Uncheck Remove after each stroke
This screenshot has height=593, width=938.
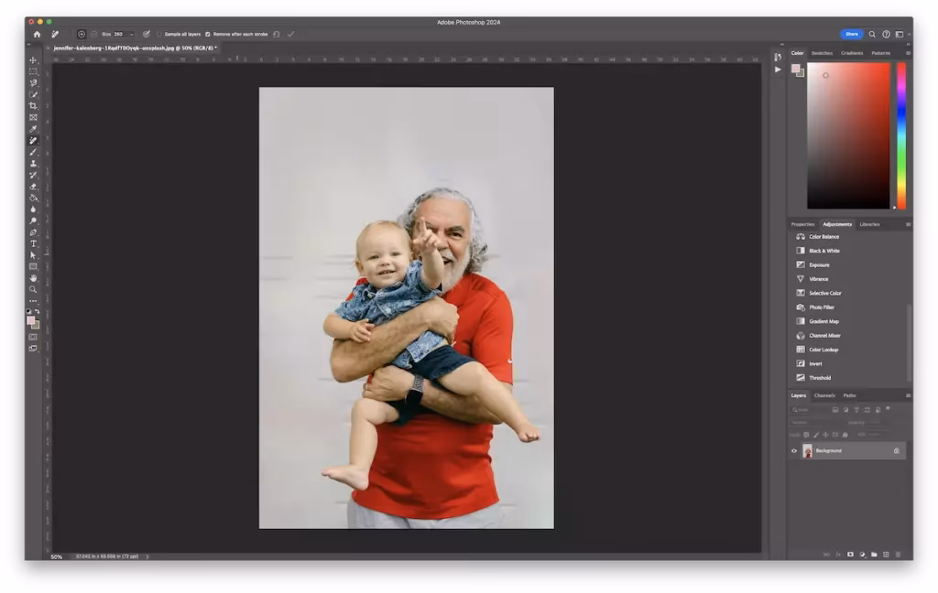click(x=208, y=34)
